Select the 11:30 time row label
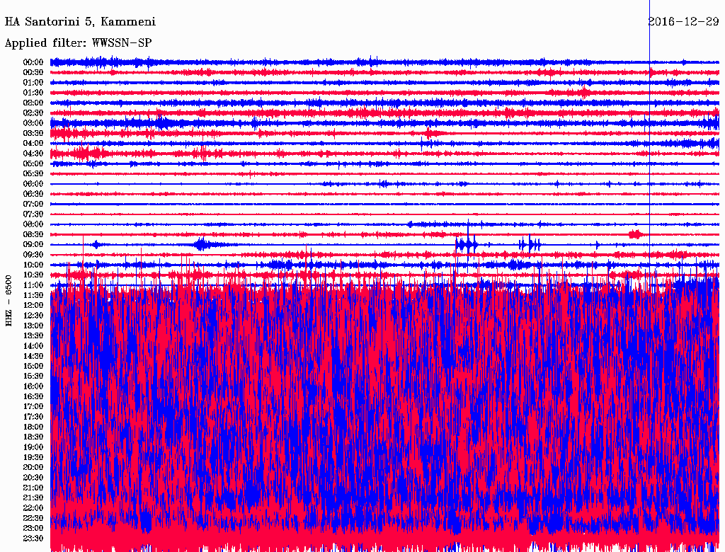The width and height of the screenshot is (725, 552). point(33,295)
